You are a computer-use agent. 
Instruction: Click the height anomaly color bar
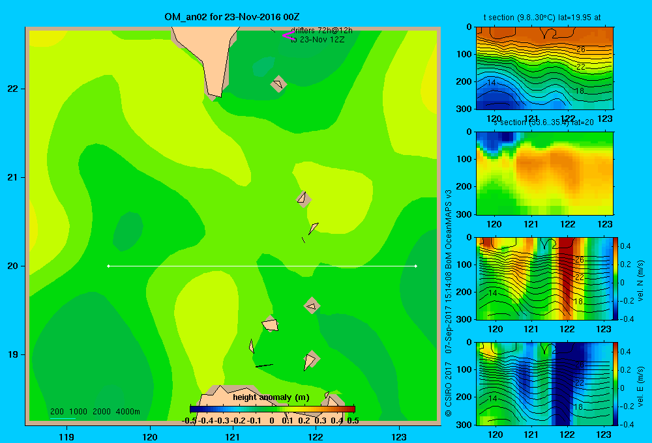(273, 409)
